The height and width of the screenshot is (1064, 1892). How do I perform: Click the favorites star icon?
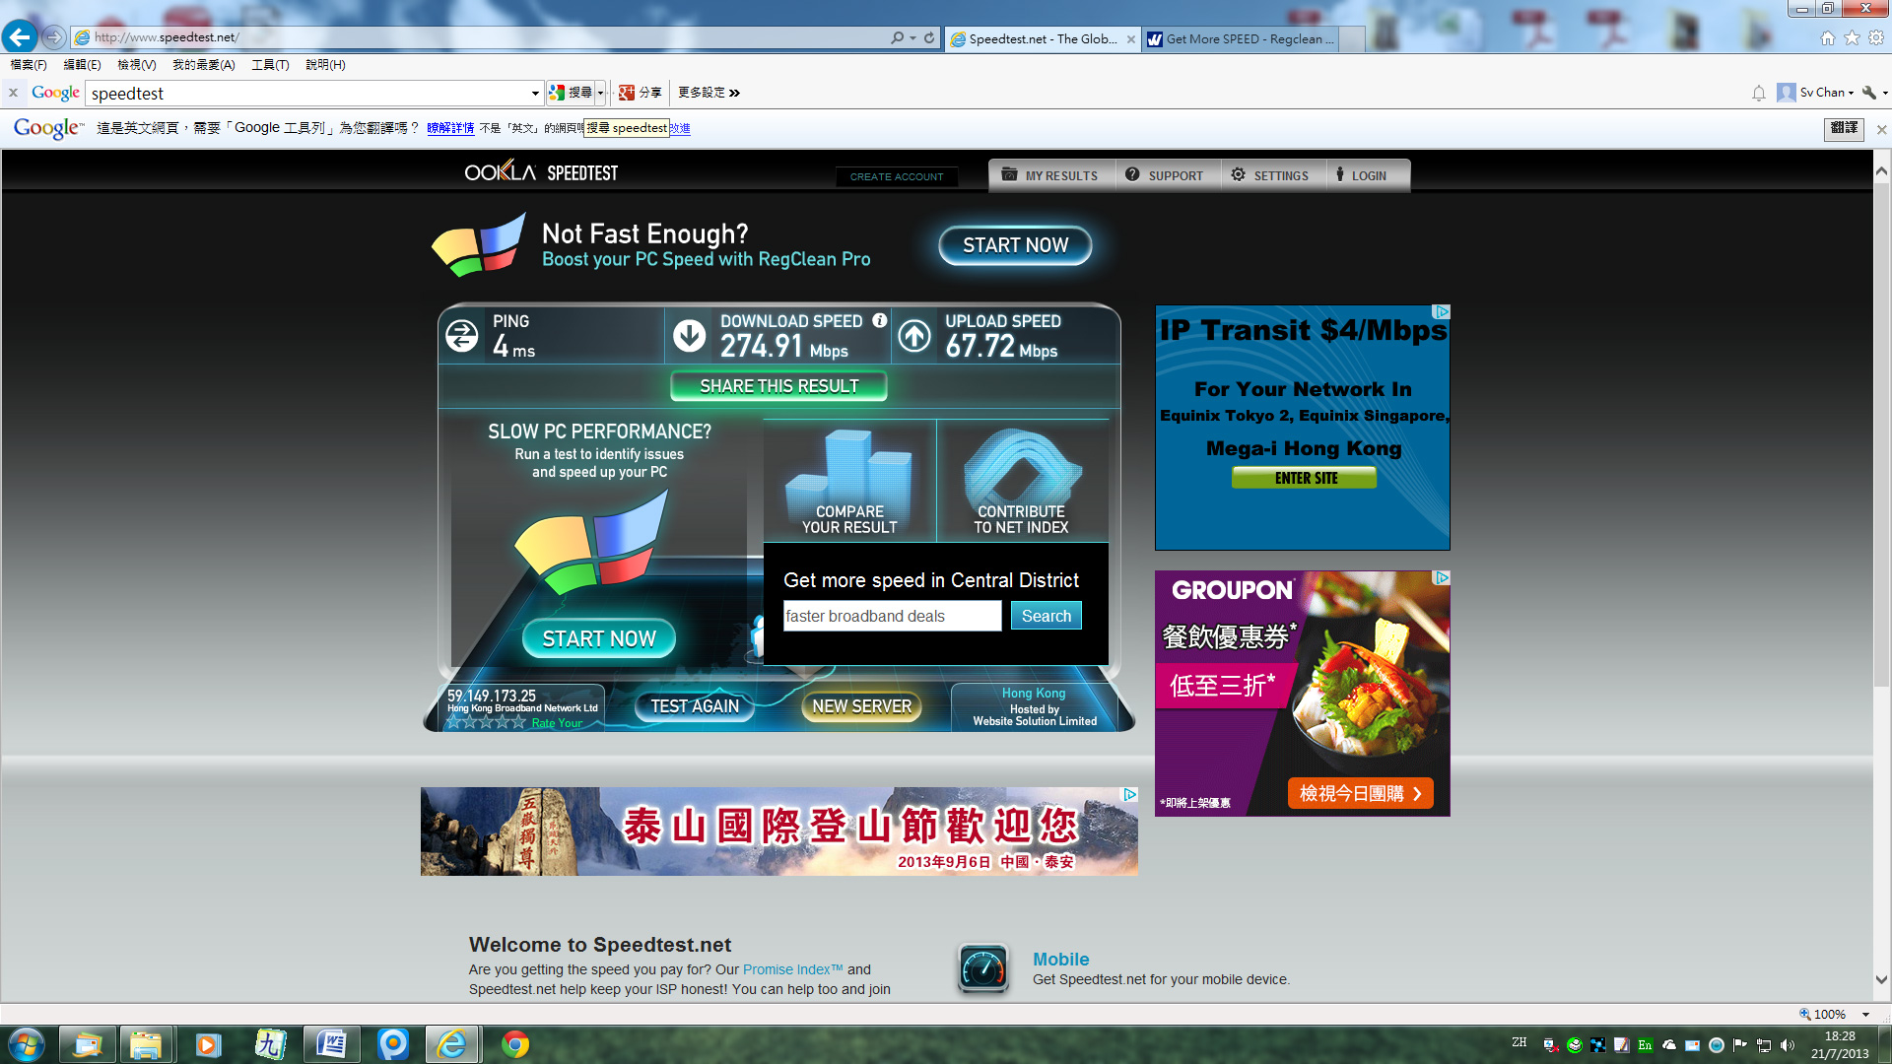(x=1852, y=37)
